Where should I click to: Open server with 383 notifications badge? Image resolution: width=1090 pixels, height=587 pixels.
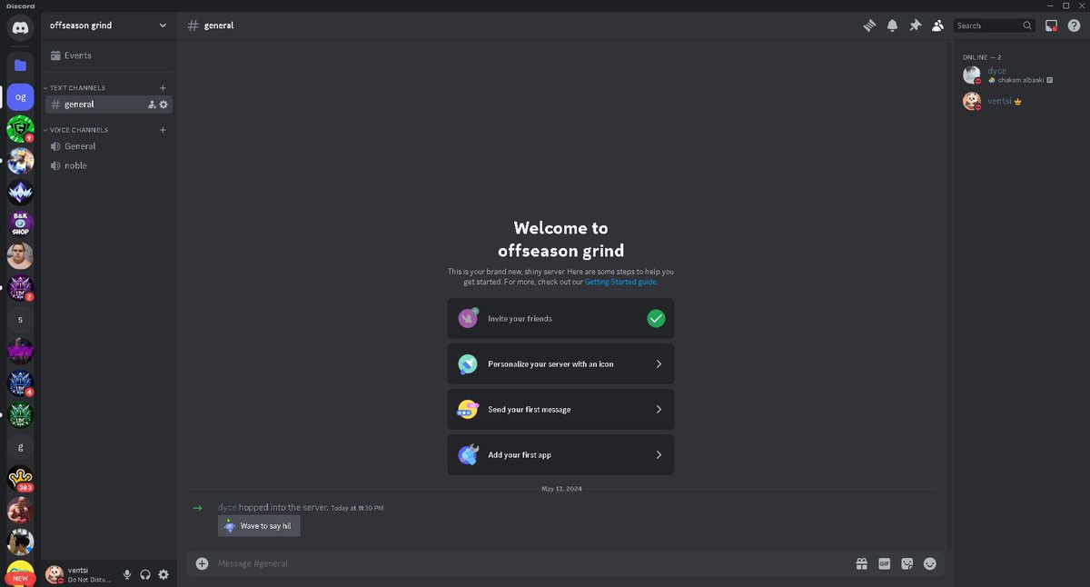(x=20, y=479)
